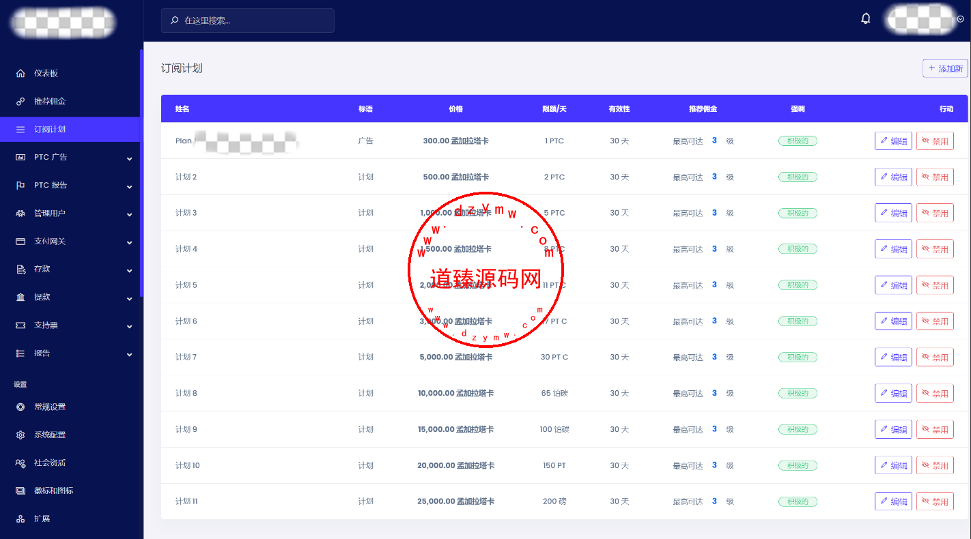Screen dimensions: 971x539
Task: Expand the 管理用户 submenu arrow
Action: coord(130,214)
